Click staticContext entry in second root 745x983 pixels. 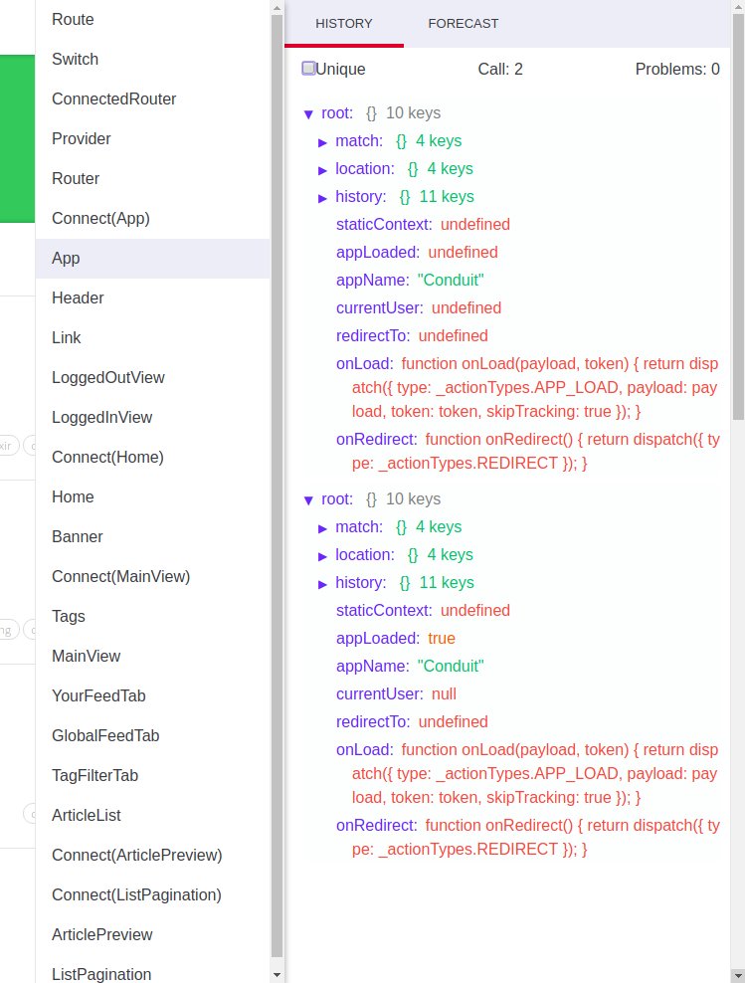(x=423, y=610)
